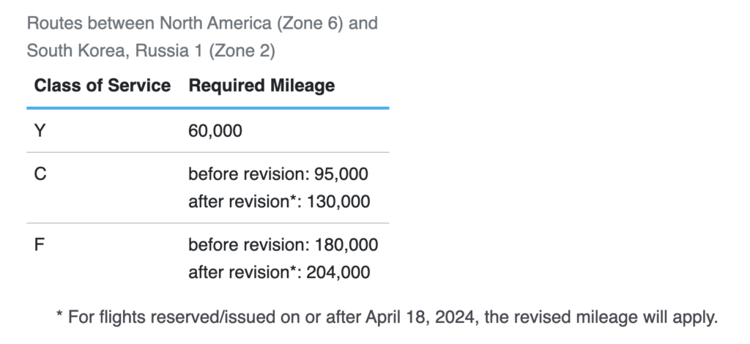This screenshot has height=344, width=750.
Task: Select the Y class row label
Action: click(40, 131)
